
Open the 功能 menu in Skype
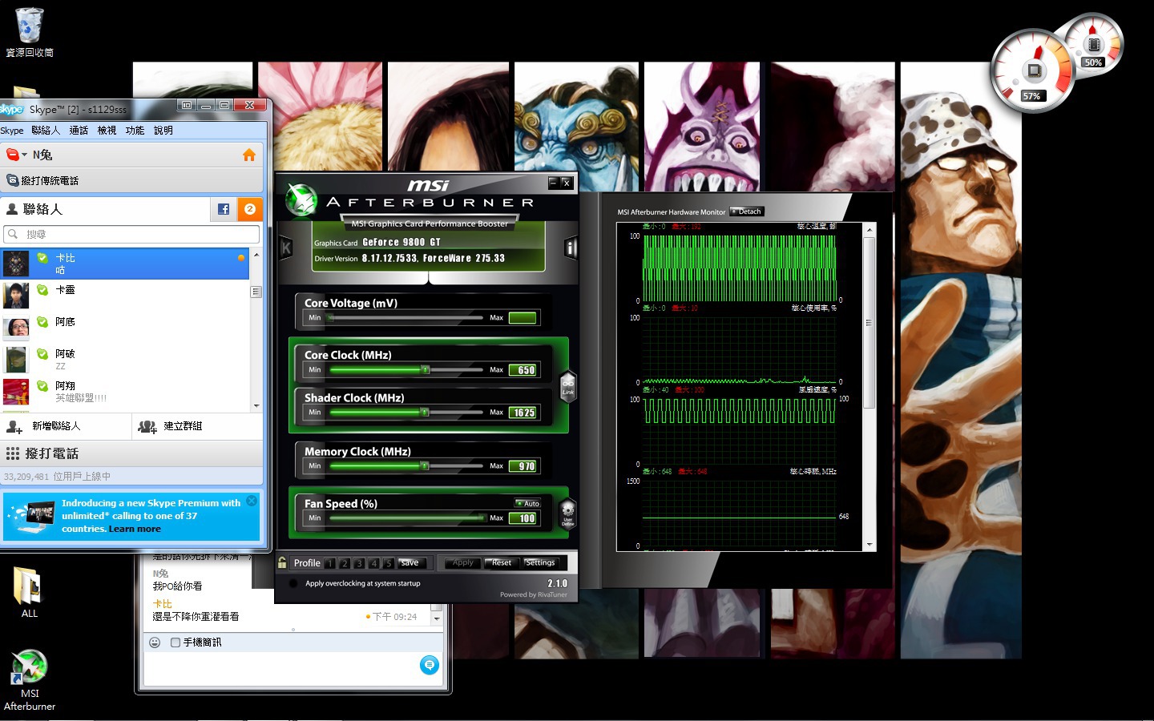(x=135, y=131)
